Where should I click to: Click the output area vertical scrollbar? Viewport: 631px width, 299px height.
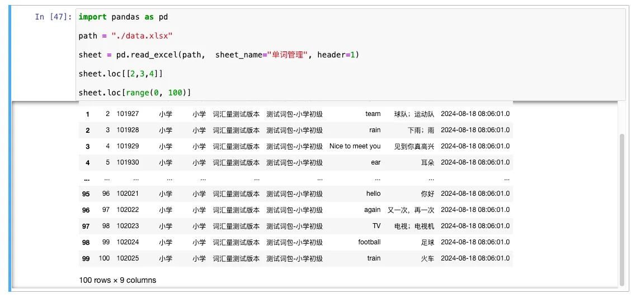pyautogui.click(x=621, y=206)
